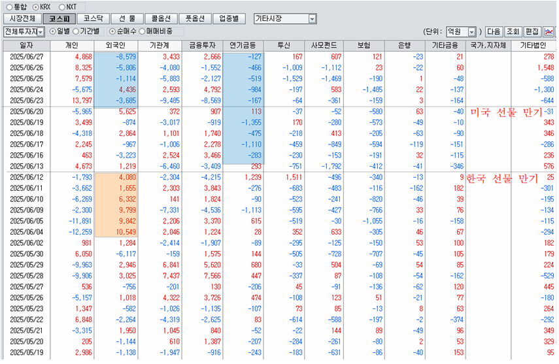Image resolution: width=559 pixels, height=364 pixels.
Task: Click the 투신 column header
Action: pos(284,45)
